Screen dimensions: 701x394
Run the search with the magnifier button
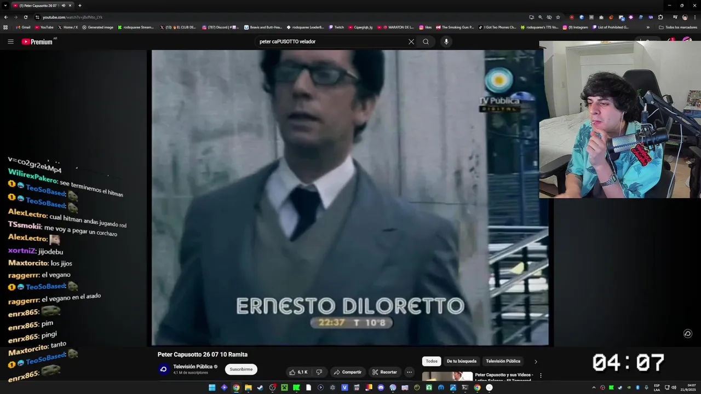[x=426, y=42]
